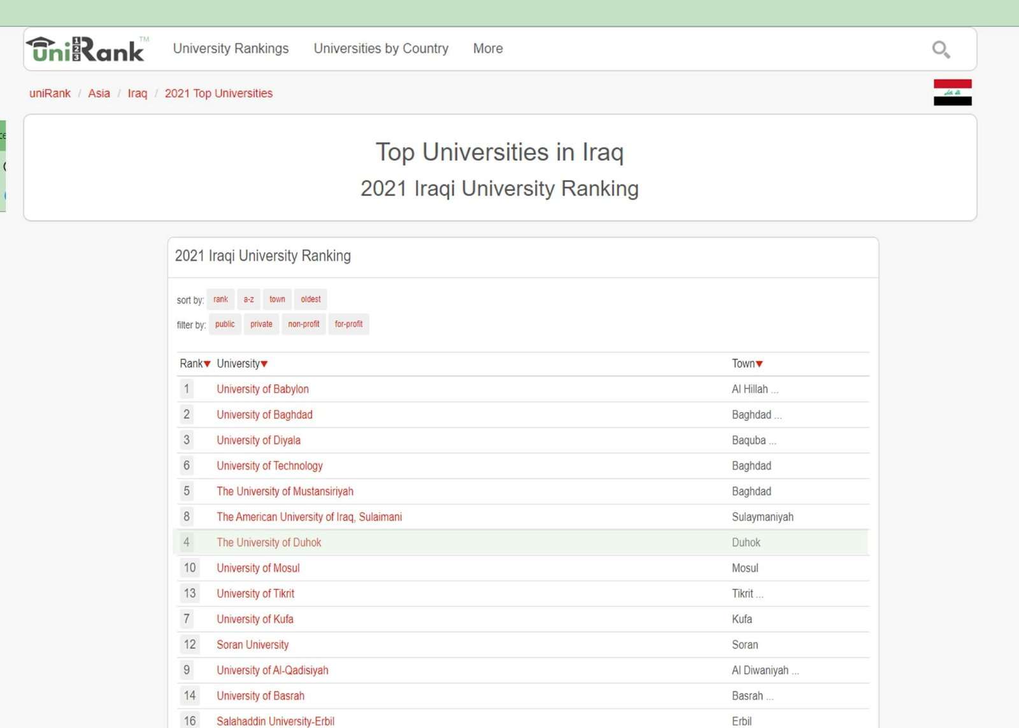Sort the list a-z
Image resolution: width=1019 pixels, height=728 pixels.
click(248, 299)
